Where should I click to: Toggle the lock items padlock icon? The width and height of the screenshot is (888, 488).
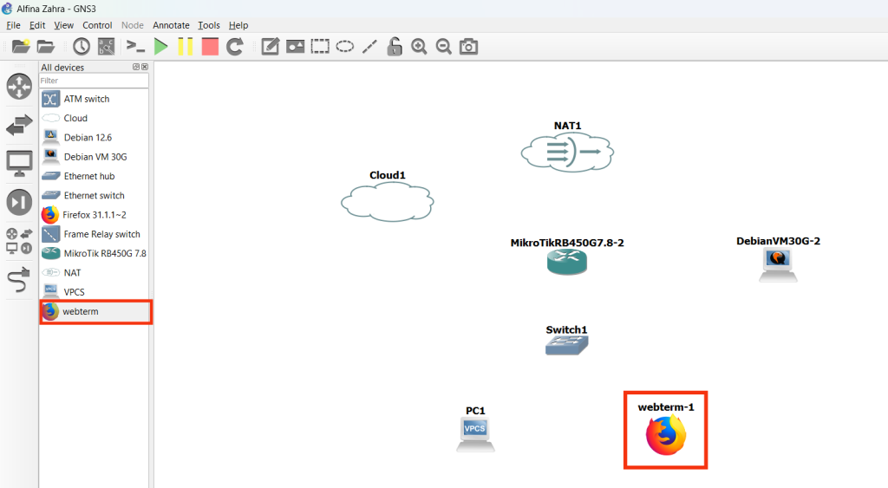395,47
